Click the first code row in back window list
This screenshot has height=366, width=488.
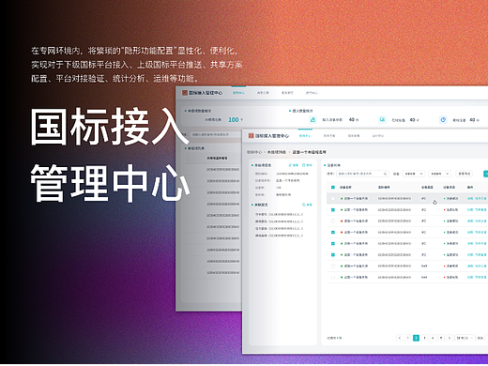222,169
